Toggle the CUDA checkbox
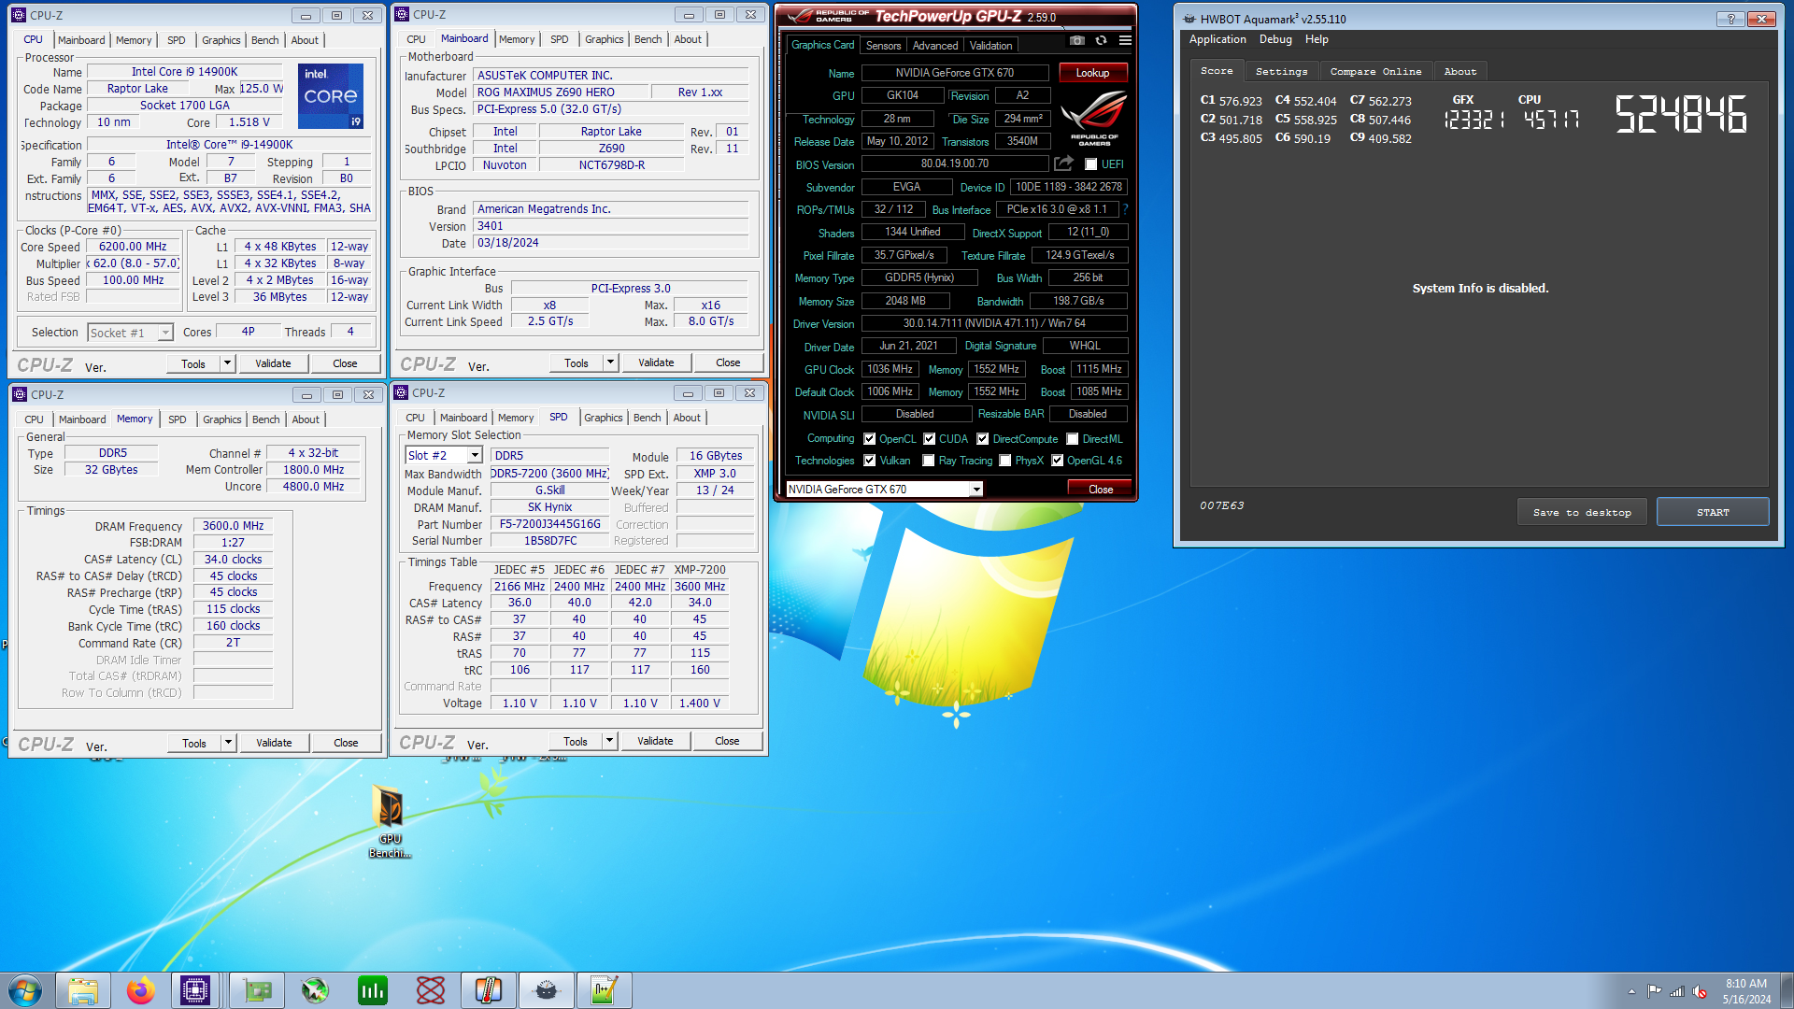Viewport: 1794px width, 1009px height. coord(929,439)
